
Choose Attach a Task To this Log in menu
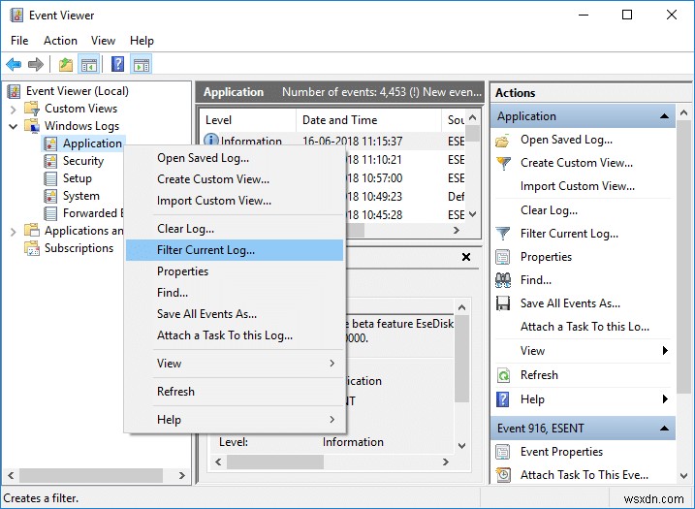point(235,335)
